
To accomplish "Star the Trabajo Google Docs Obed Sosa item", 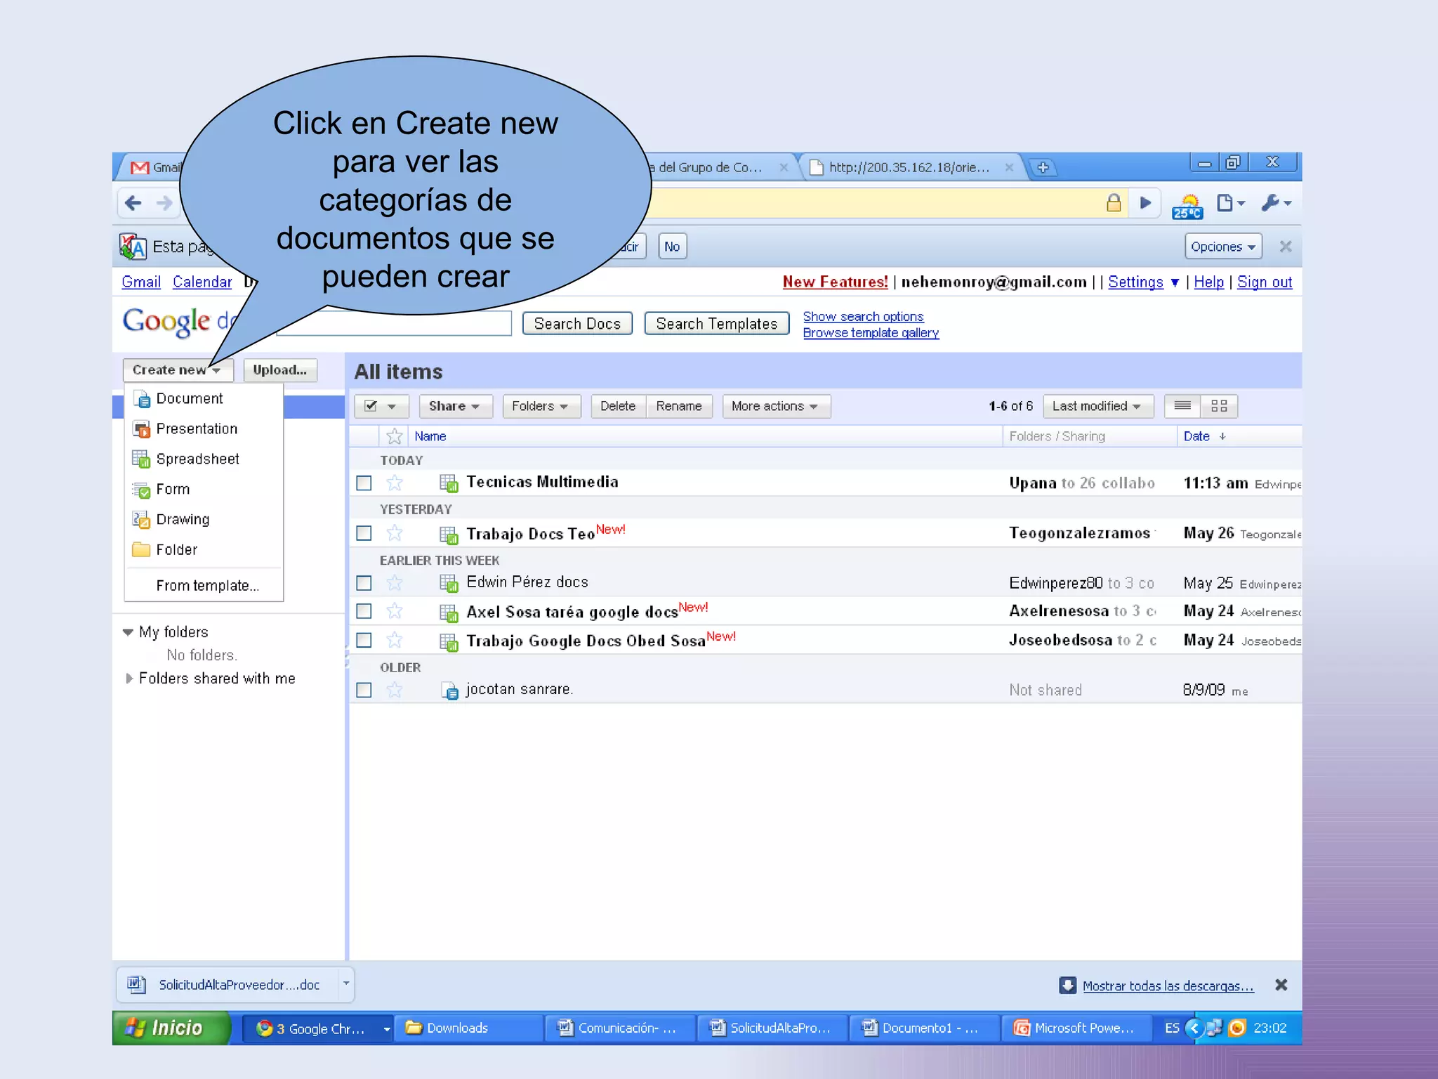I will pyautogui.click(x=395, y=640).
